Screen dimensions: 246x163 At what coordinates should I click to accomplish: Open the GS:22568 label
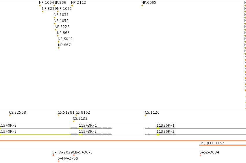pos(17,113)
